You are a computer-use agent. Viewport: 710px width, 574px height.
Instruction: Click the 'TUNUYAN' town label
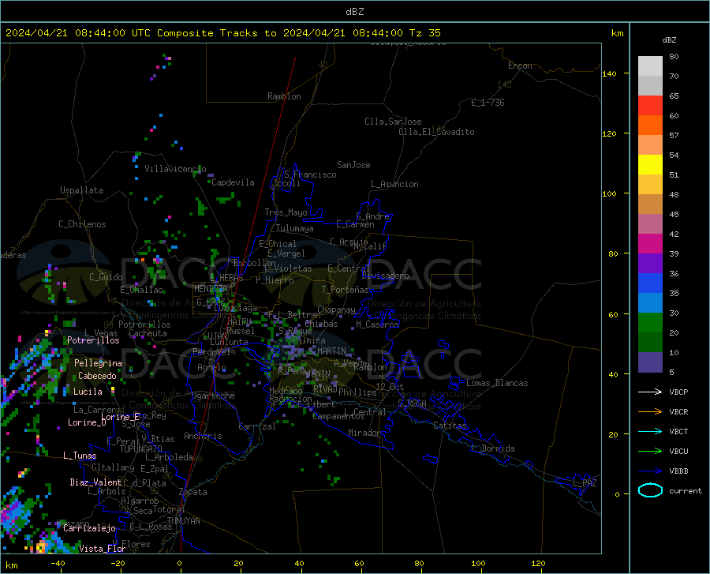183,521
